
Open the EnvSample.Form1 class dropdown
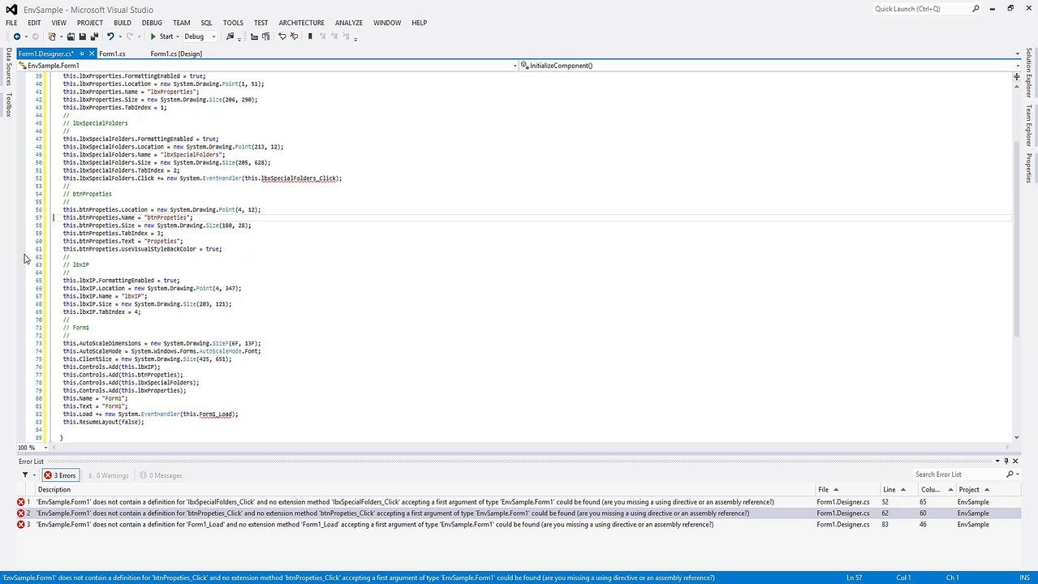pyautogui.click(x=267, y=66)
